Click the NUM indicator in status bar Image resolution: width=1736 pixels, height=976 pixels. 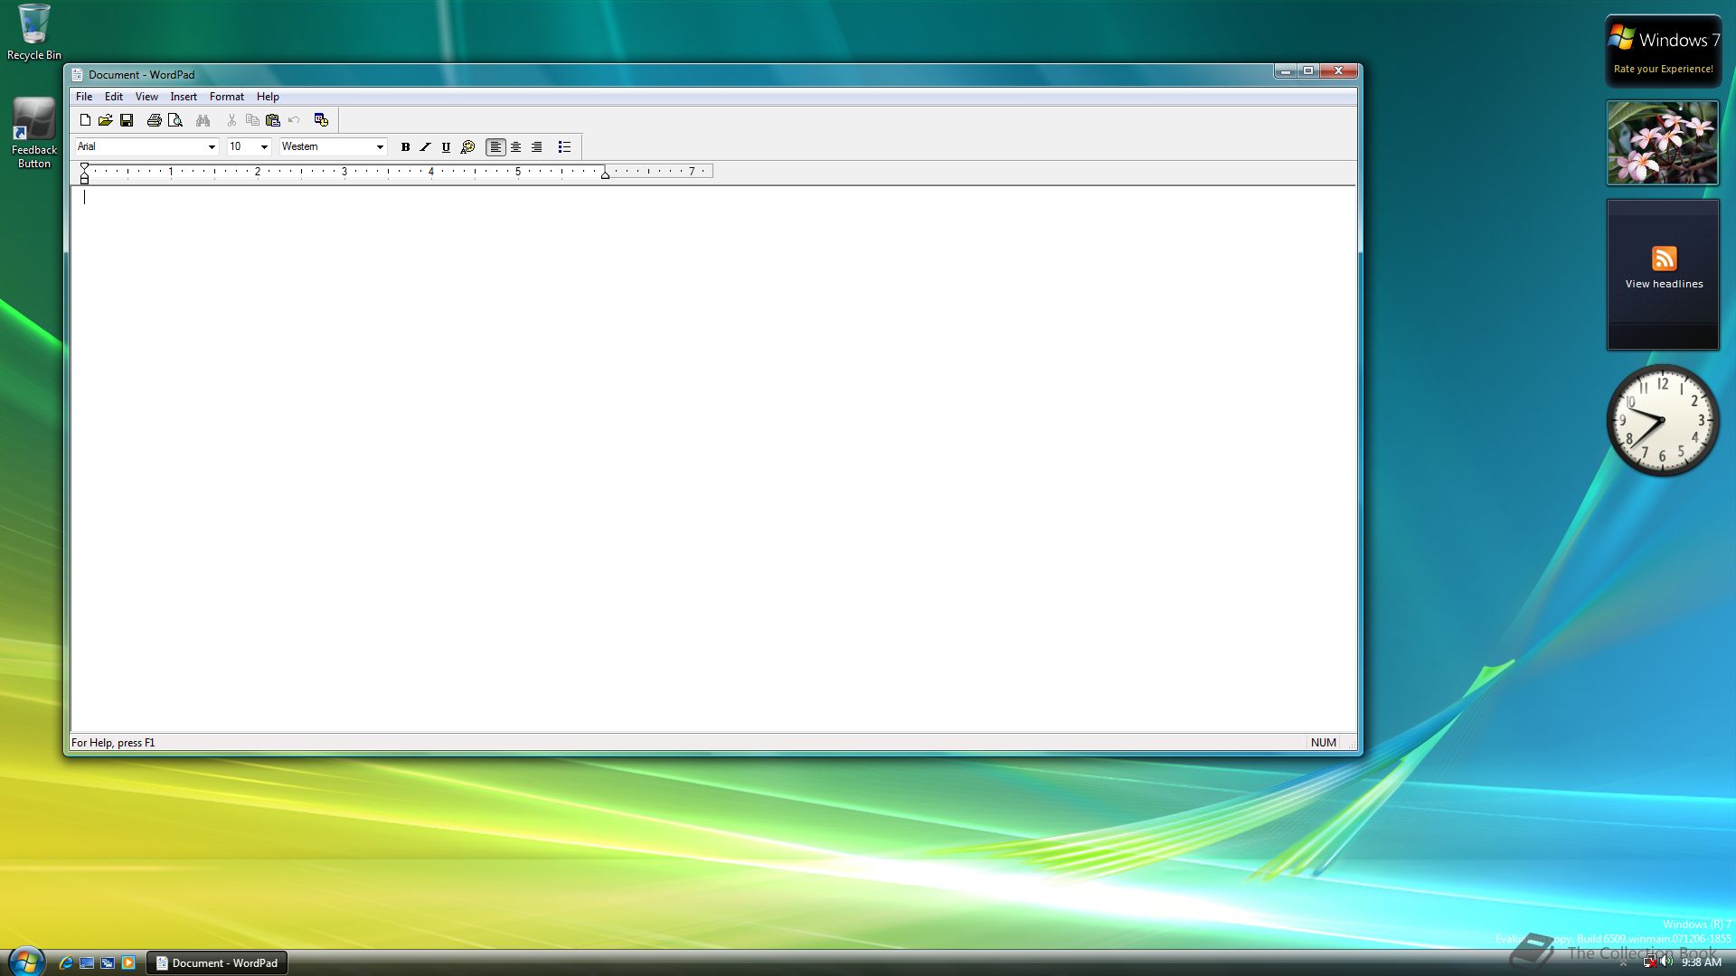pos(1323,743)
